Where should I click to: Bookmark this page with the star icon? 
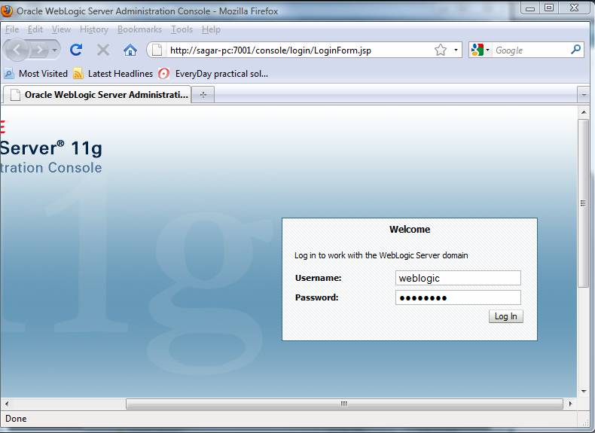(x=441, y=50)
